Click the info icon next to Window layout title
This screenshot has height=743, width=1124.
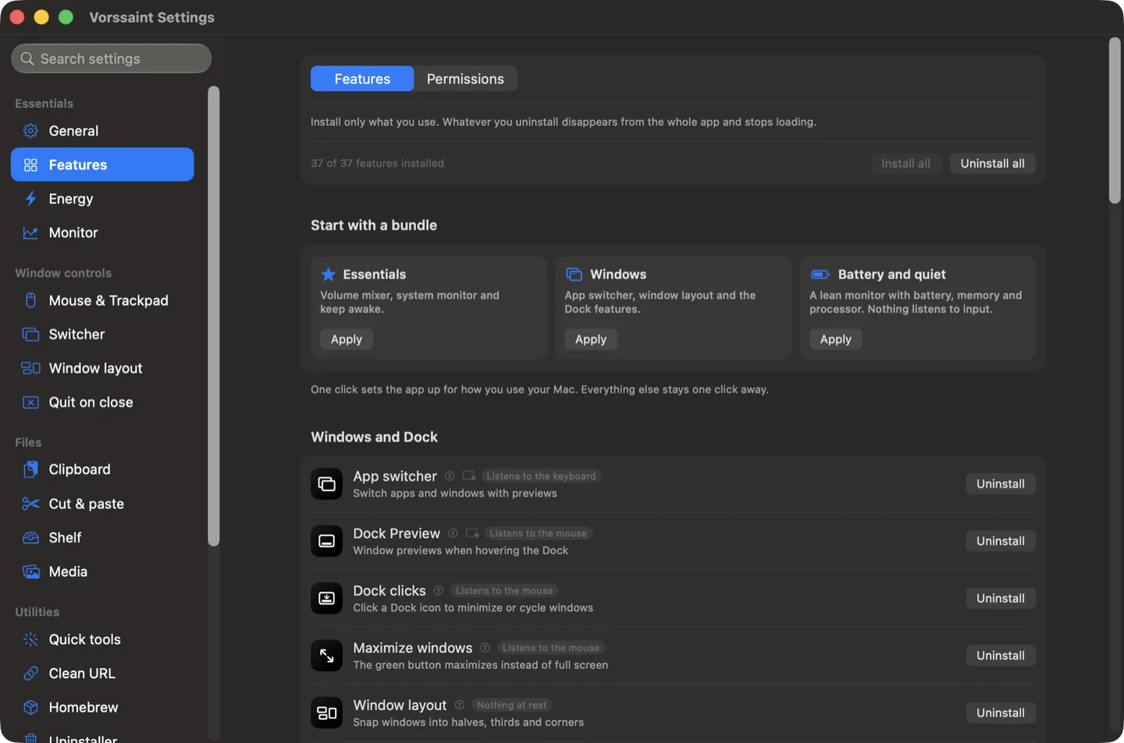(460, 705)
